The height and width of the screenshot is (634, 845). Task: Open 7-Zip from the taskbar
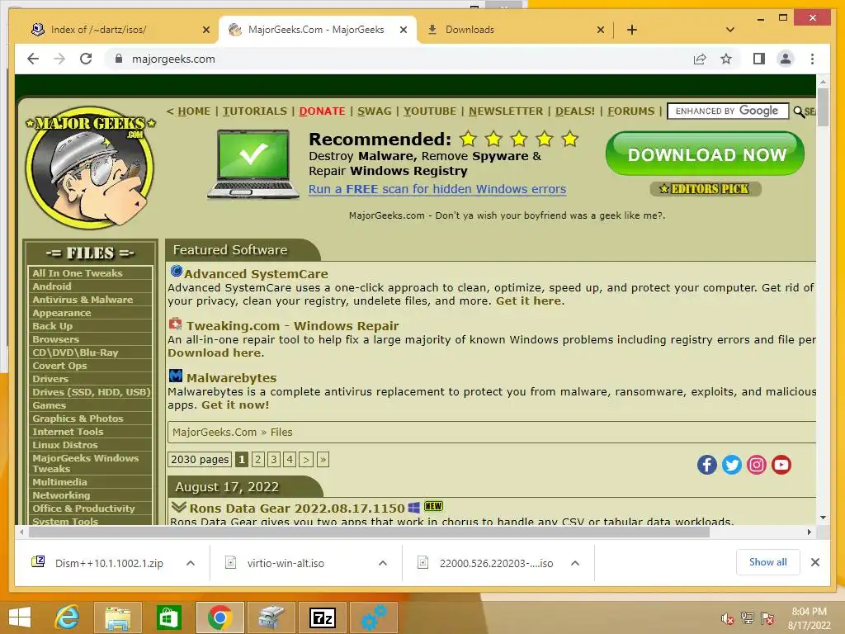tap(323, 617)
